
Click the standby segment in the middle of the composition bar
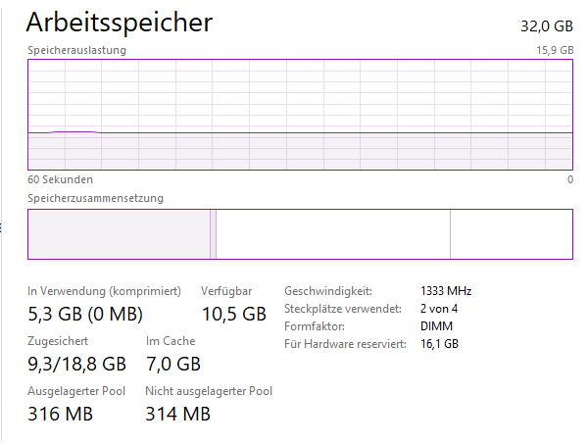tap(333, 234)
